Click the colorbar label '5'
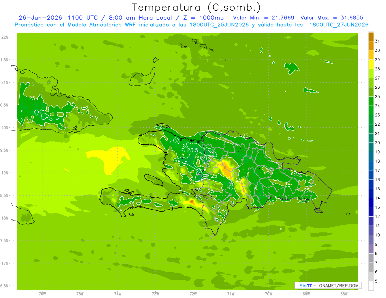The height and width of the screenshot is (298, 386). click(376, 281)
